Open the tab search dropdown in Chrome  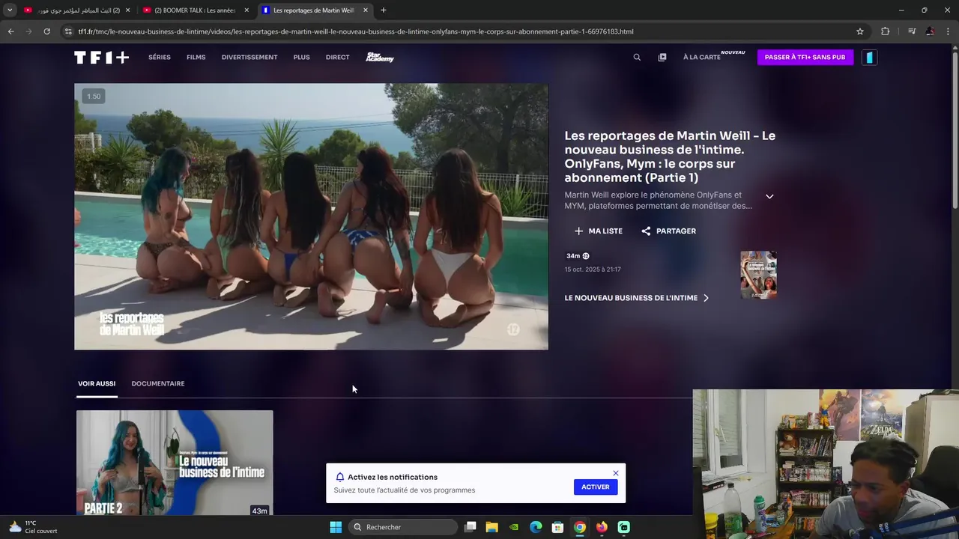pos(10,10)
